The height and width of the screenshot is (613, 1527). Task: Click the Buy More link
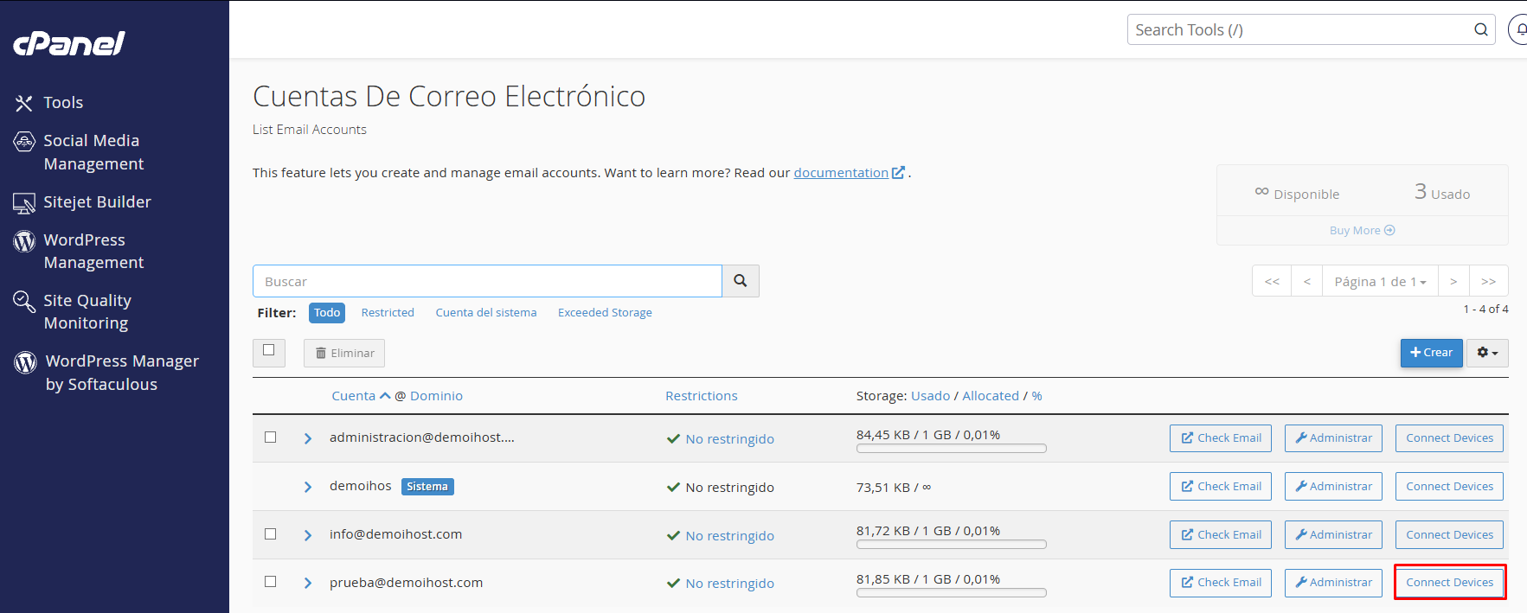pos(1362,230)
